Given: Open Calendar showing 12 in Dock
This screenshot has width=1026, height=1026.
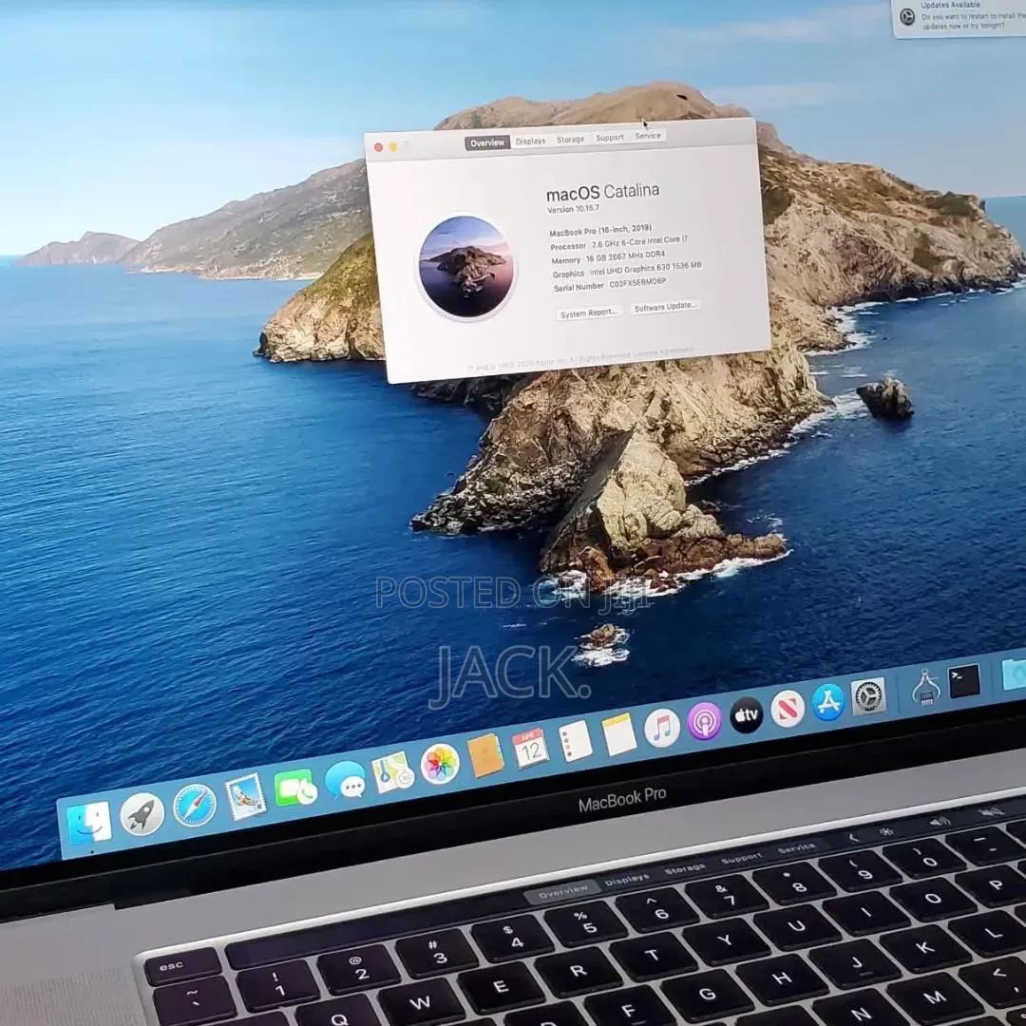Looking at the screenshot, I should pyautogui.click(x=530, y=749).
